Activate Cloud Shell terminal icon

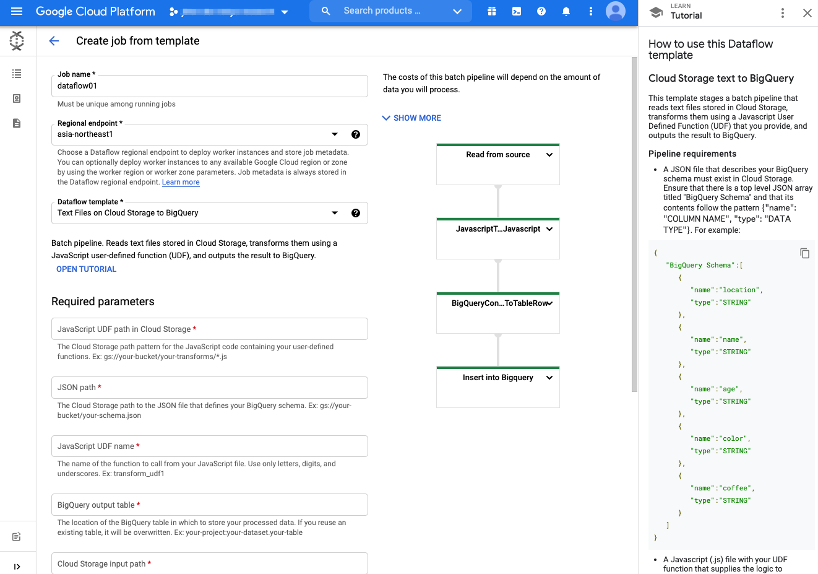[517, 11]
